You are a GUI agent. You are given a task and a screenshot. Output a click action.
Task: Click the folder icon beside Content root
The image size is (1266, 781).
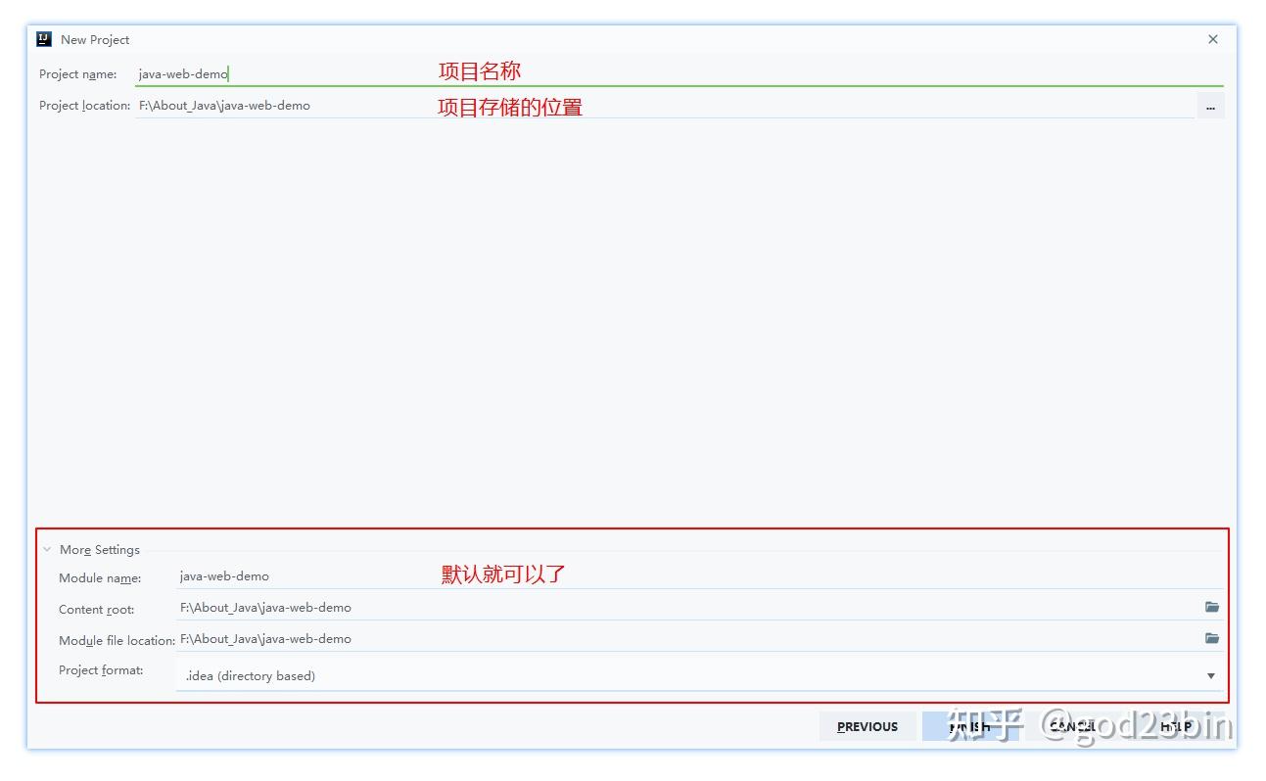click(1211, 607)
